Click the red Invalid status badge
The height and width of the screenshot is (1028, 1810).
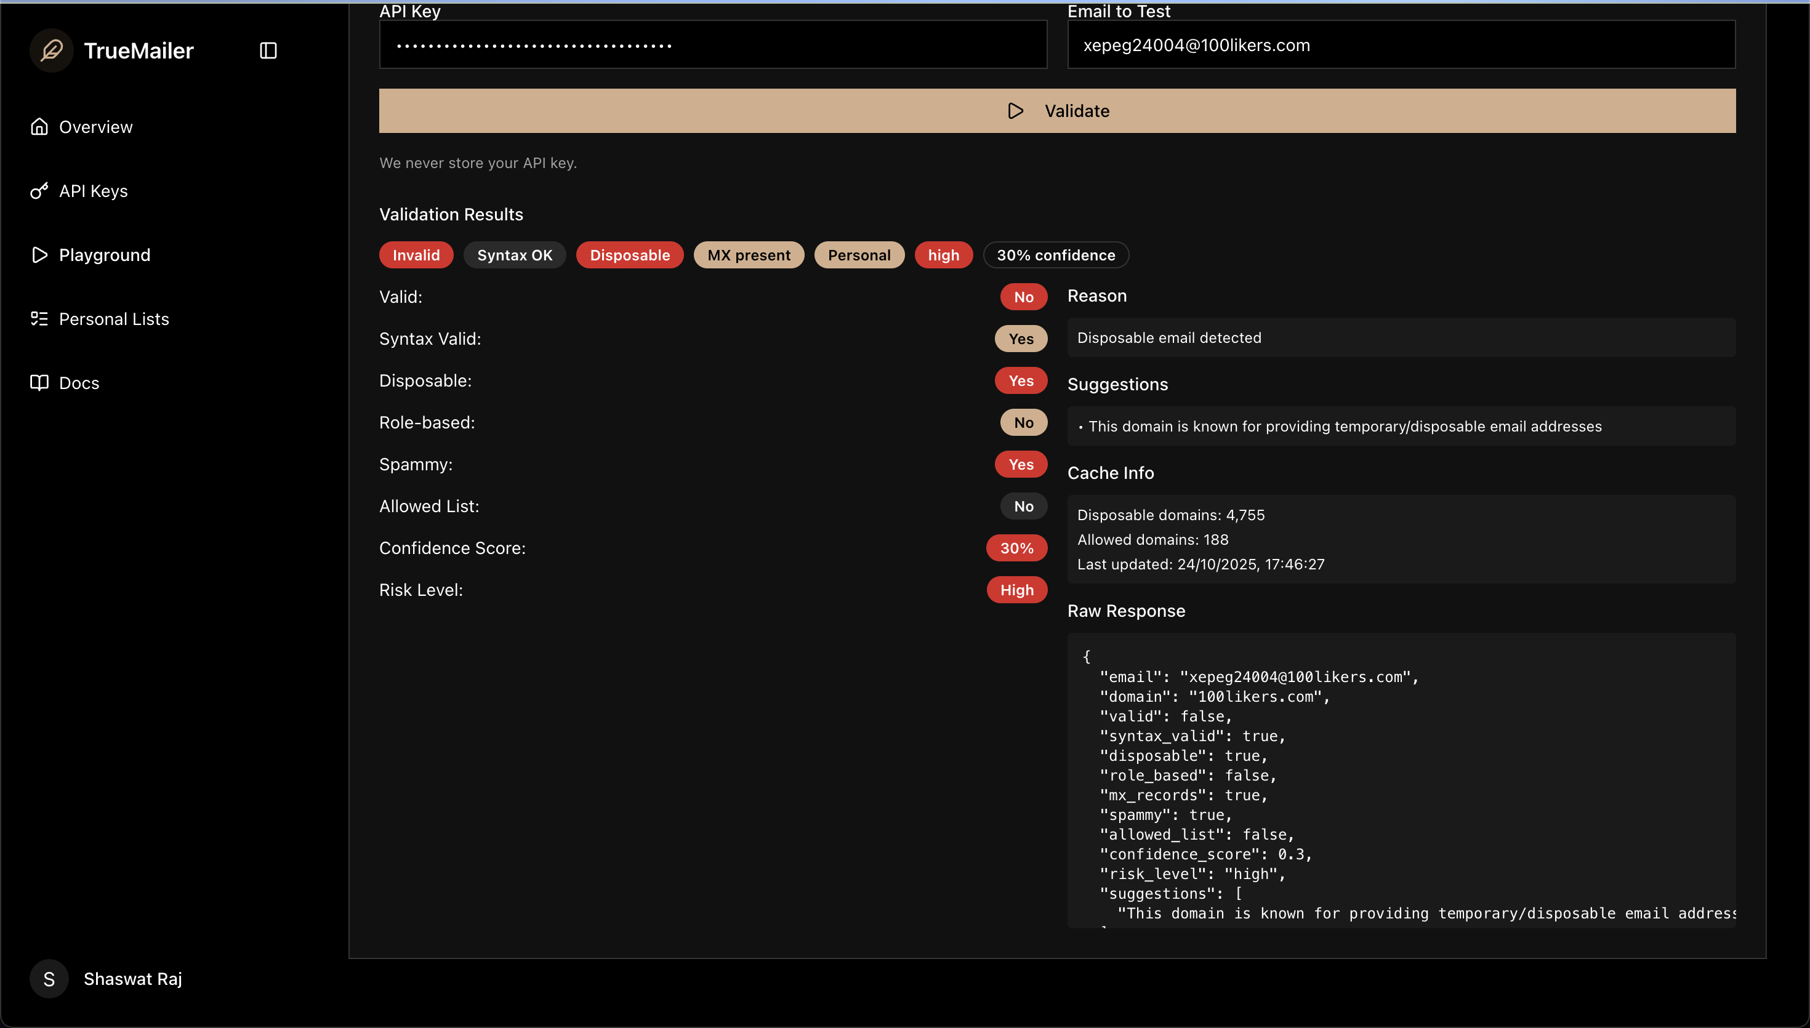pos(416,255)
